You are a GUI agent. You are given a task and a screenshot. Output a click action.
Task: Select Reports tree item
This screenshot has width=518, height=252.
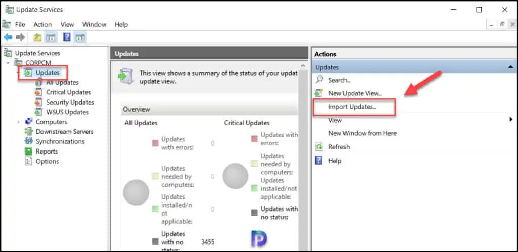[47, 152]
